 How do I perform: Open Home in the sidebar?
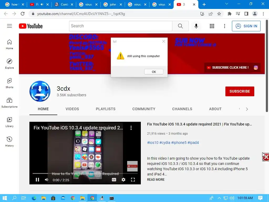pos(9,44)
